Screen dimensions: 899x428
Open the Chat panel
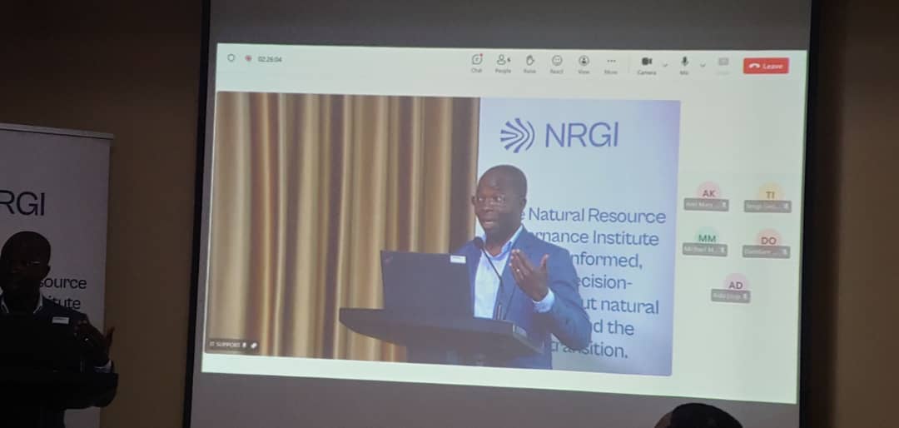pos(476,62)
